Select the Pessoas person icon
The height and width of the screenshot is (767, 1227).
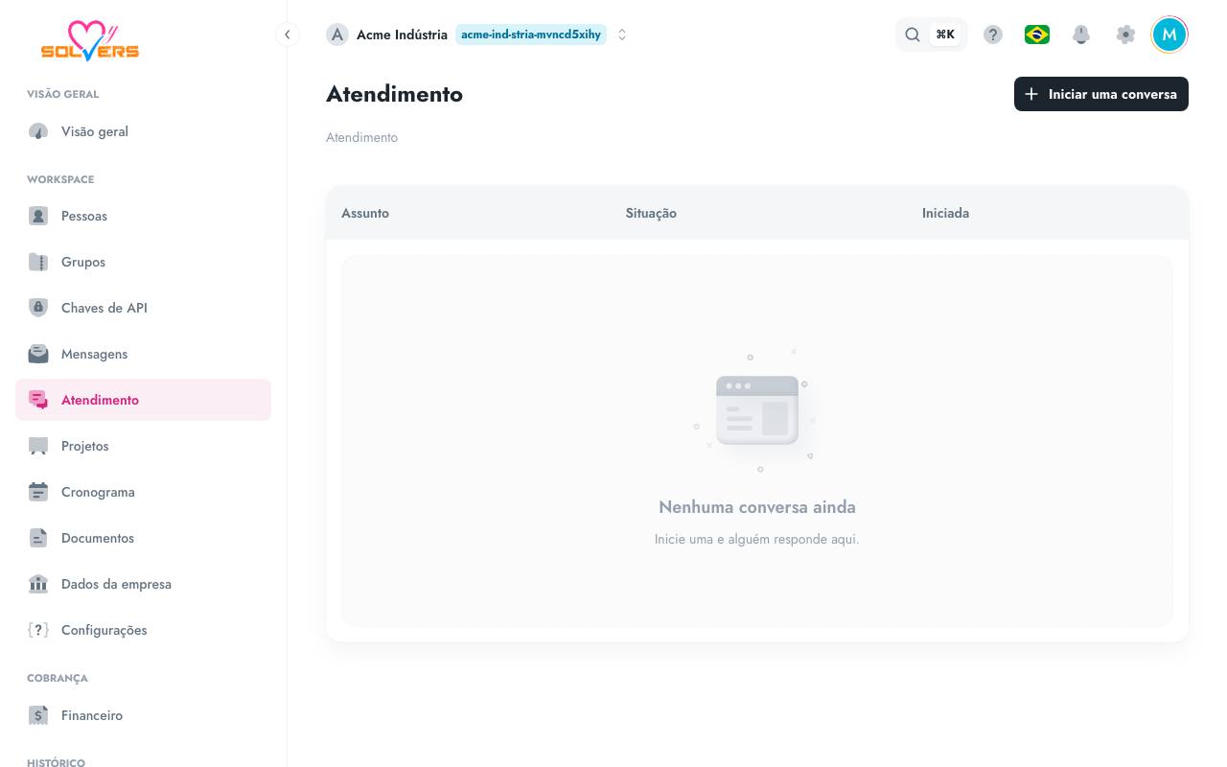coord(38,216)
